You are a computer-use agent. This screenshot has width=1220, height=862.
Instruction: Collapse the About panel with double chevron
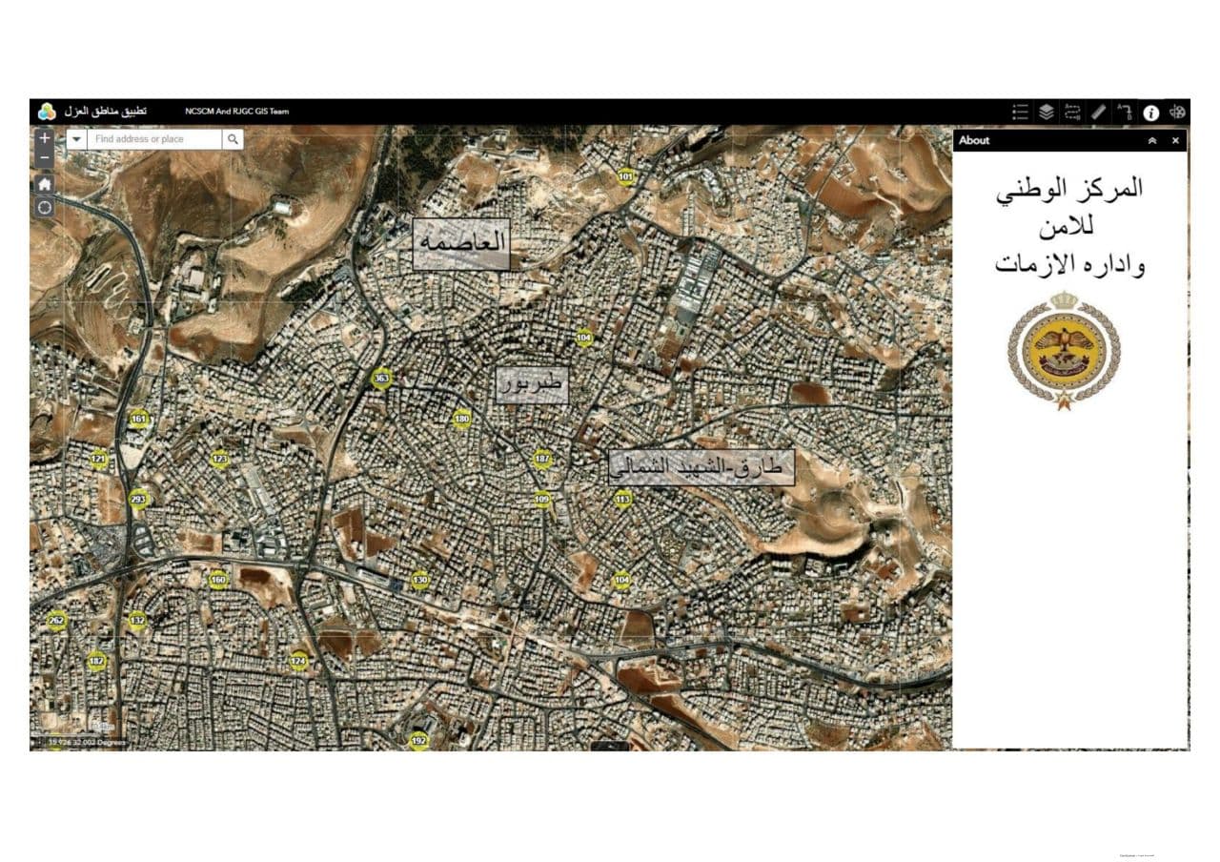coord(1152,140)
